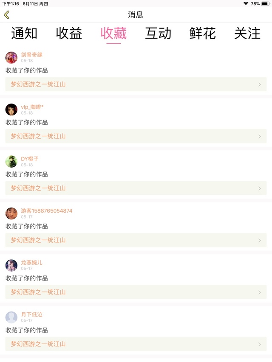The image size is (272, 362).
Task: Tap the Wi-Fi status icon
Action: tap(246, 3)
